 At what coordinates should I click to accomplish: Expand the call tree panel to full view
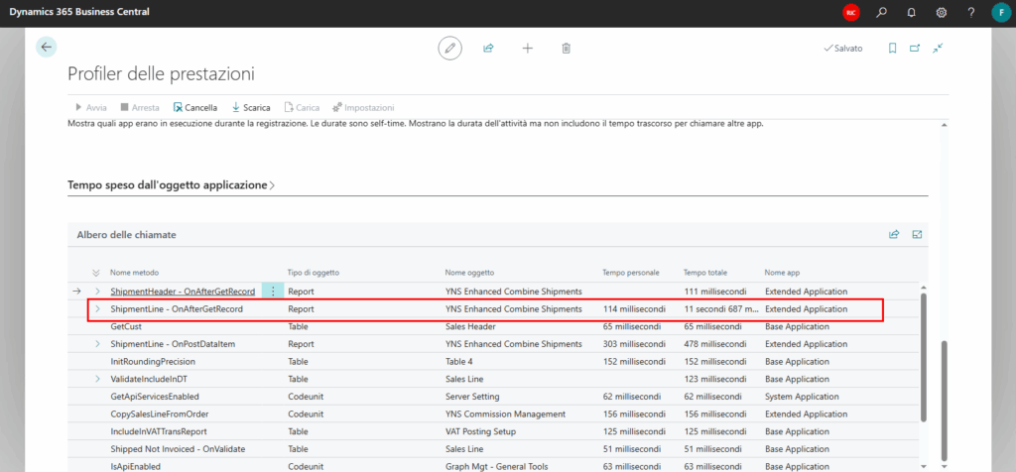point(917,234)
